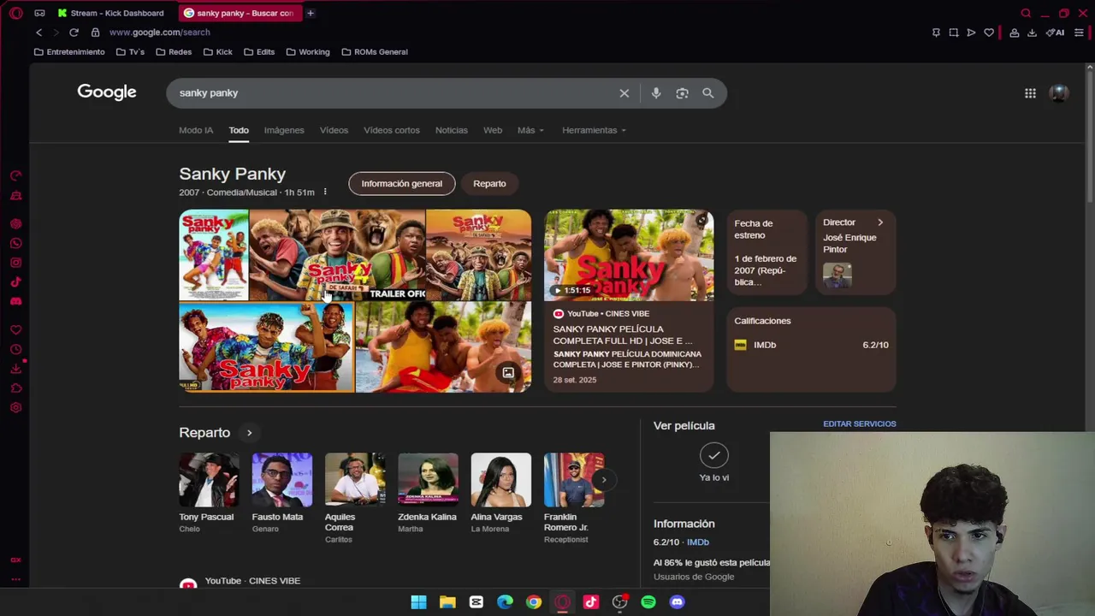1095x616 pixels.
Task: Submit search with Google magnifier icon
Action: (x=707, y=93)
